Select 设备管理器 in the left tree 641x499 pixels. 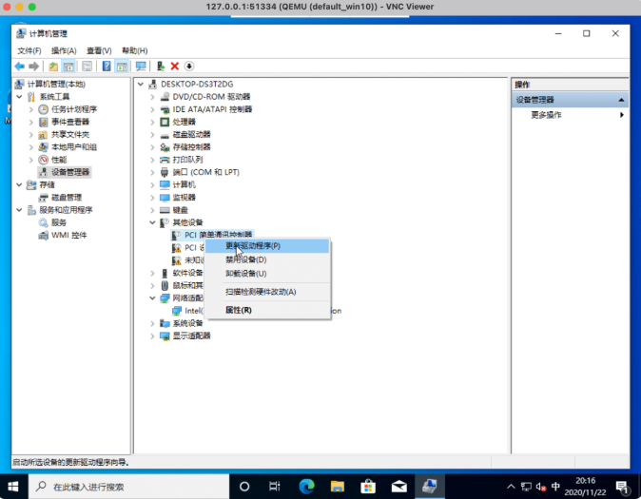(x=70, y=172)
